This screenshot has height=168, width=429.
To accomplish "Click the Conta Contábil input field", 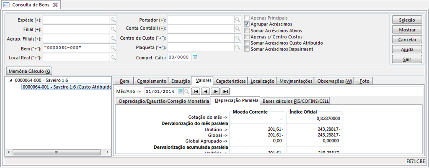I will point(201,28).
